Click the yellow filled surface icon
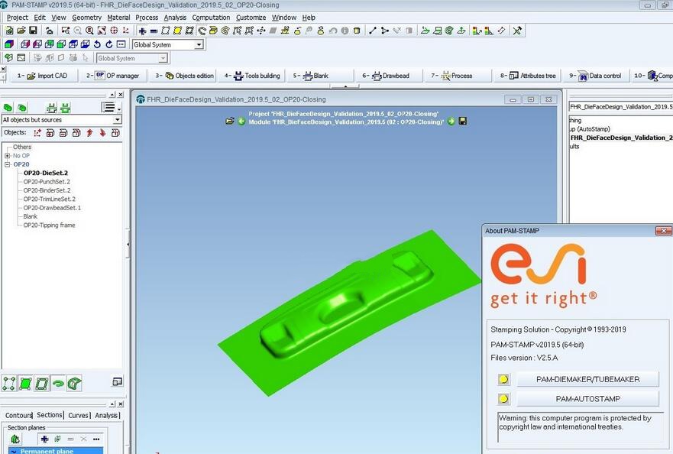Image resolution: width=673 pixels, height=454 pixels. [x=177, y=31]
